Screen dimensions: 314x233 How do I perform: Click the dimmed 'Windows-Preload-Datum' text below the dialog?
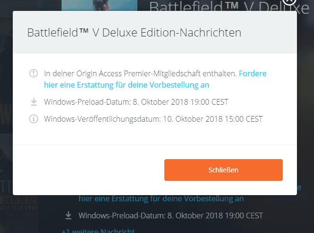(170, 215)
